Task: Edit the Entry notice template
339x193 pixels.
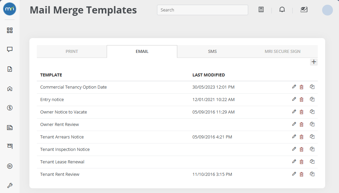Action: click(294, 99)
